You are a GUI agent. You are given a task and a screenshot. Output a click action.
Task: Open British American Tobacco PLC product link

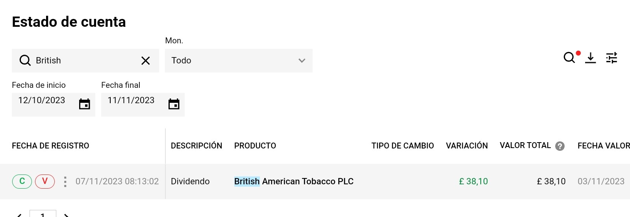tap(294, 182)
